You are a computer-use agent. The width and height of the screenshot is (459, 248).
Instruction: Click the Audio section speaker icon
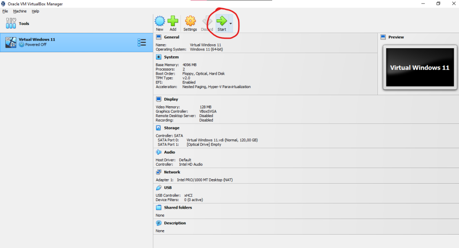[x=159, y=152]
